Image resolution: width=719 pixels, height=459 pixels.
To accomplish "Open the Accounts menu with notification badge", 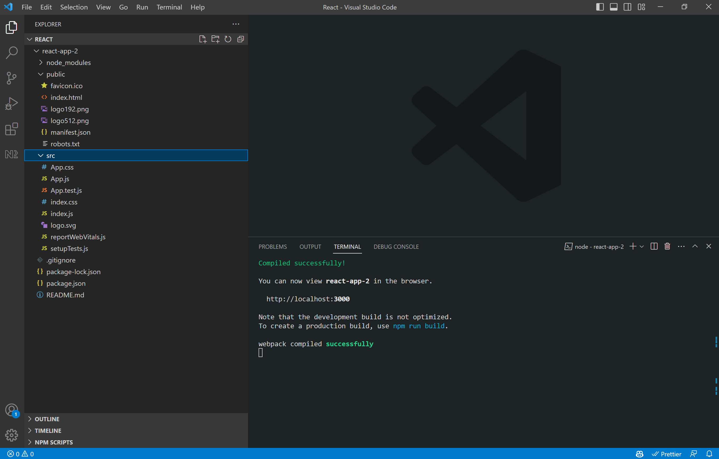I will click(12, 410).
